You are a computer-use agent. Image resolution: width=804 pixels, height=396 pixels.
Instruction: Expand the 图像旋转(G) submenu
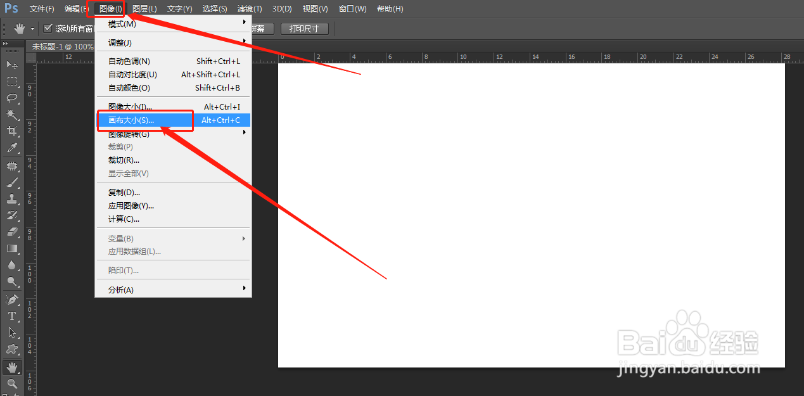point(172,134)
